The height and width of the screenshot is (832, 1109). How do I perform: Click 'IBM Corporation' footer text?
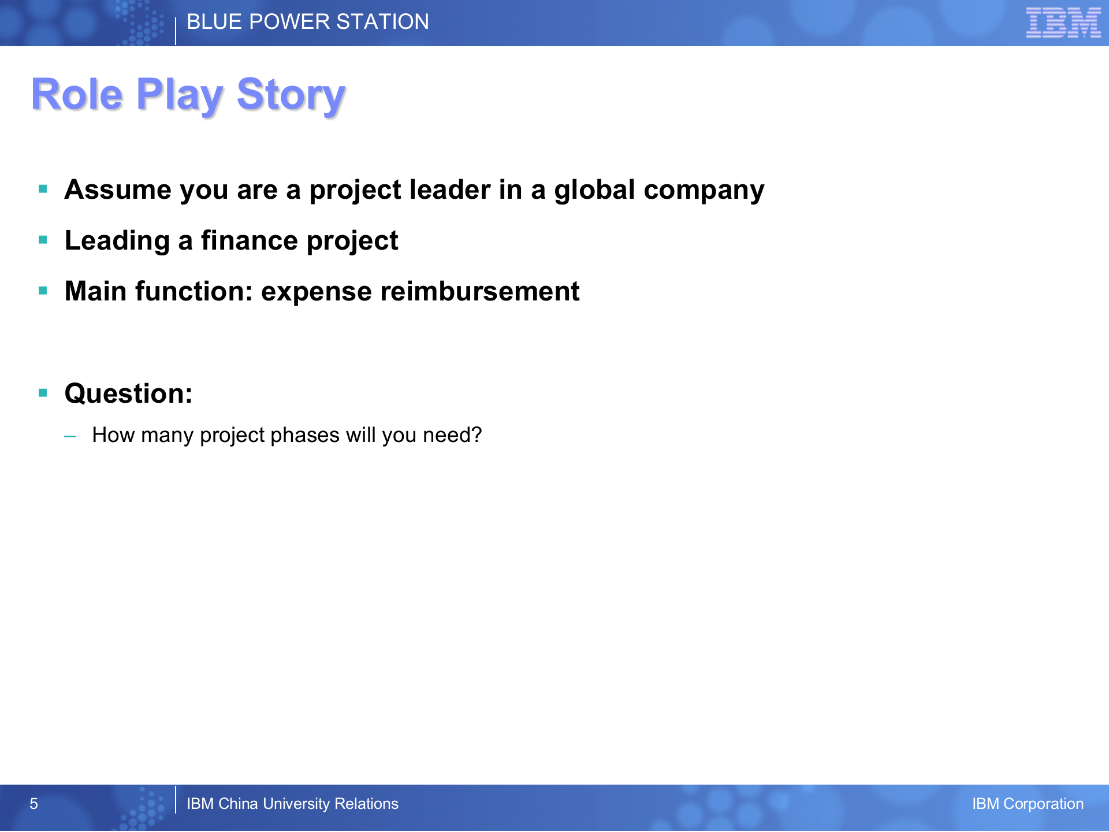(1027, 804)
